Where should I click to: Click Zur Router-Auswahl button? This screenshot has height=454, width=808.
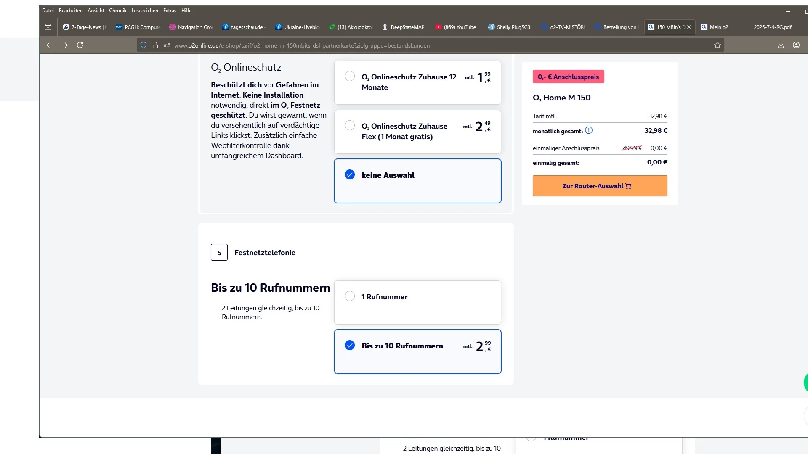click(x=600, y=186)
